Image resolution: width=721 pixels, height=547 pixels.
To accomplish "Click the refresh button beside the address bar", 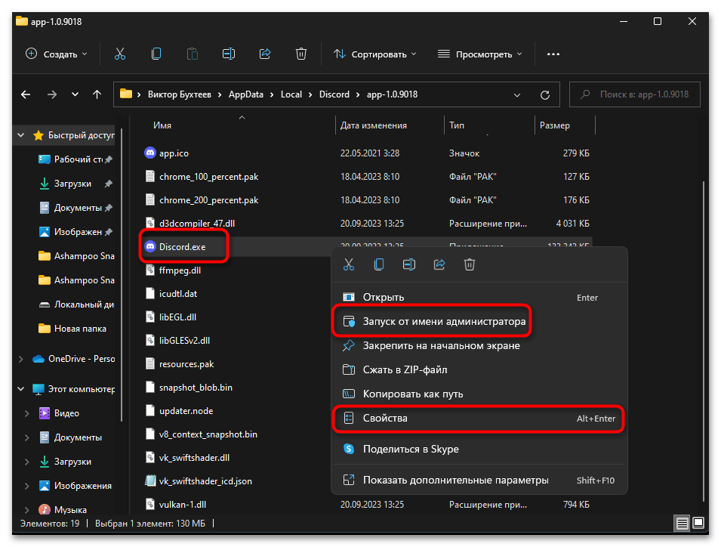I will coord(545,94).
